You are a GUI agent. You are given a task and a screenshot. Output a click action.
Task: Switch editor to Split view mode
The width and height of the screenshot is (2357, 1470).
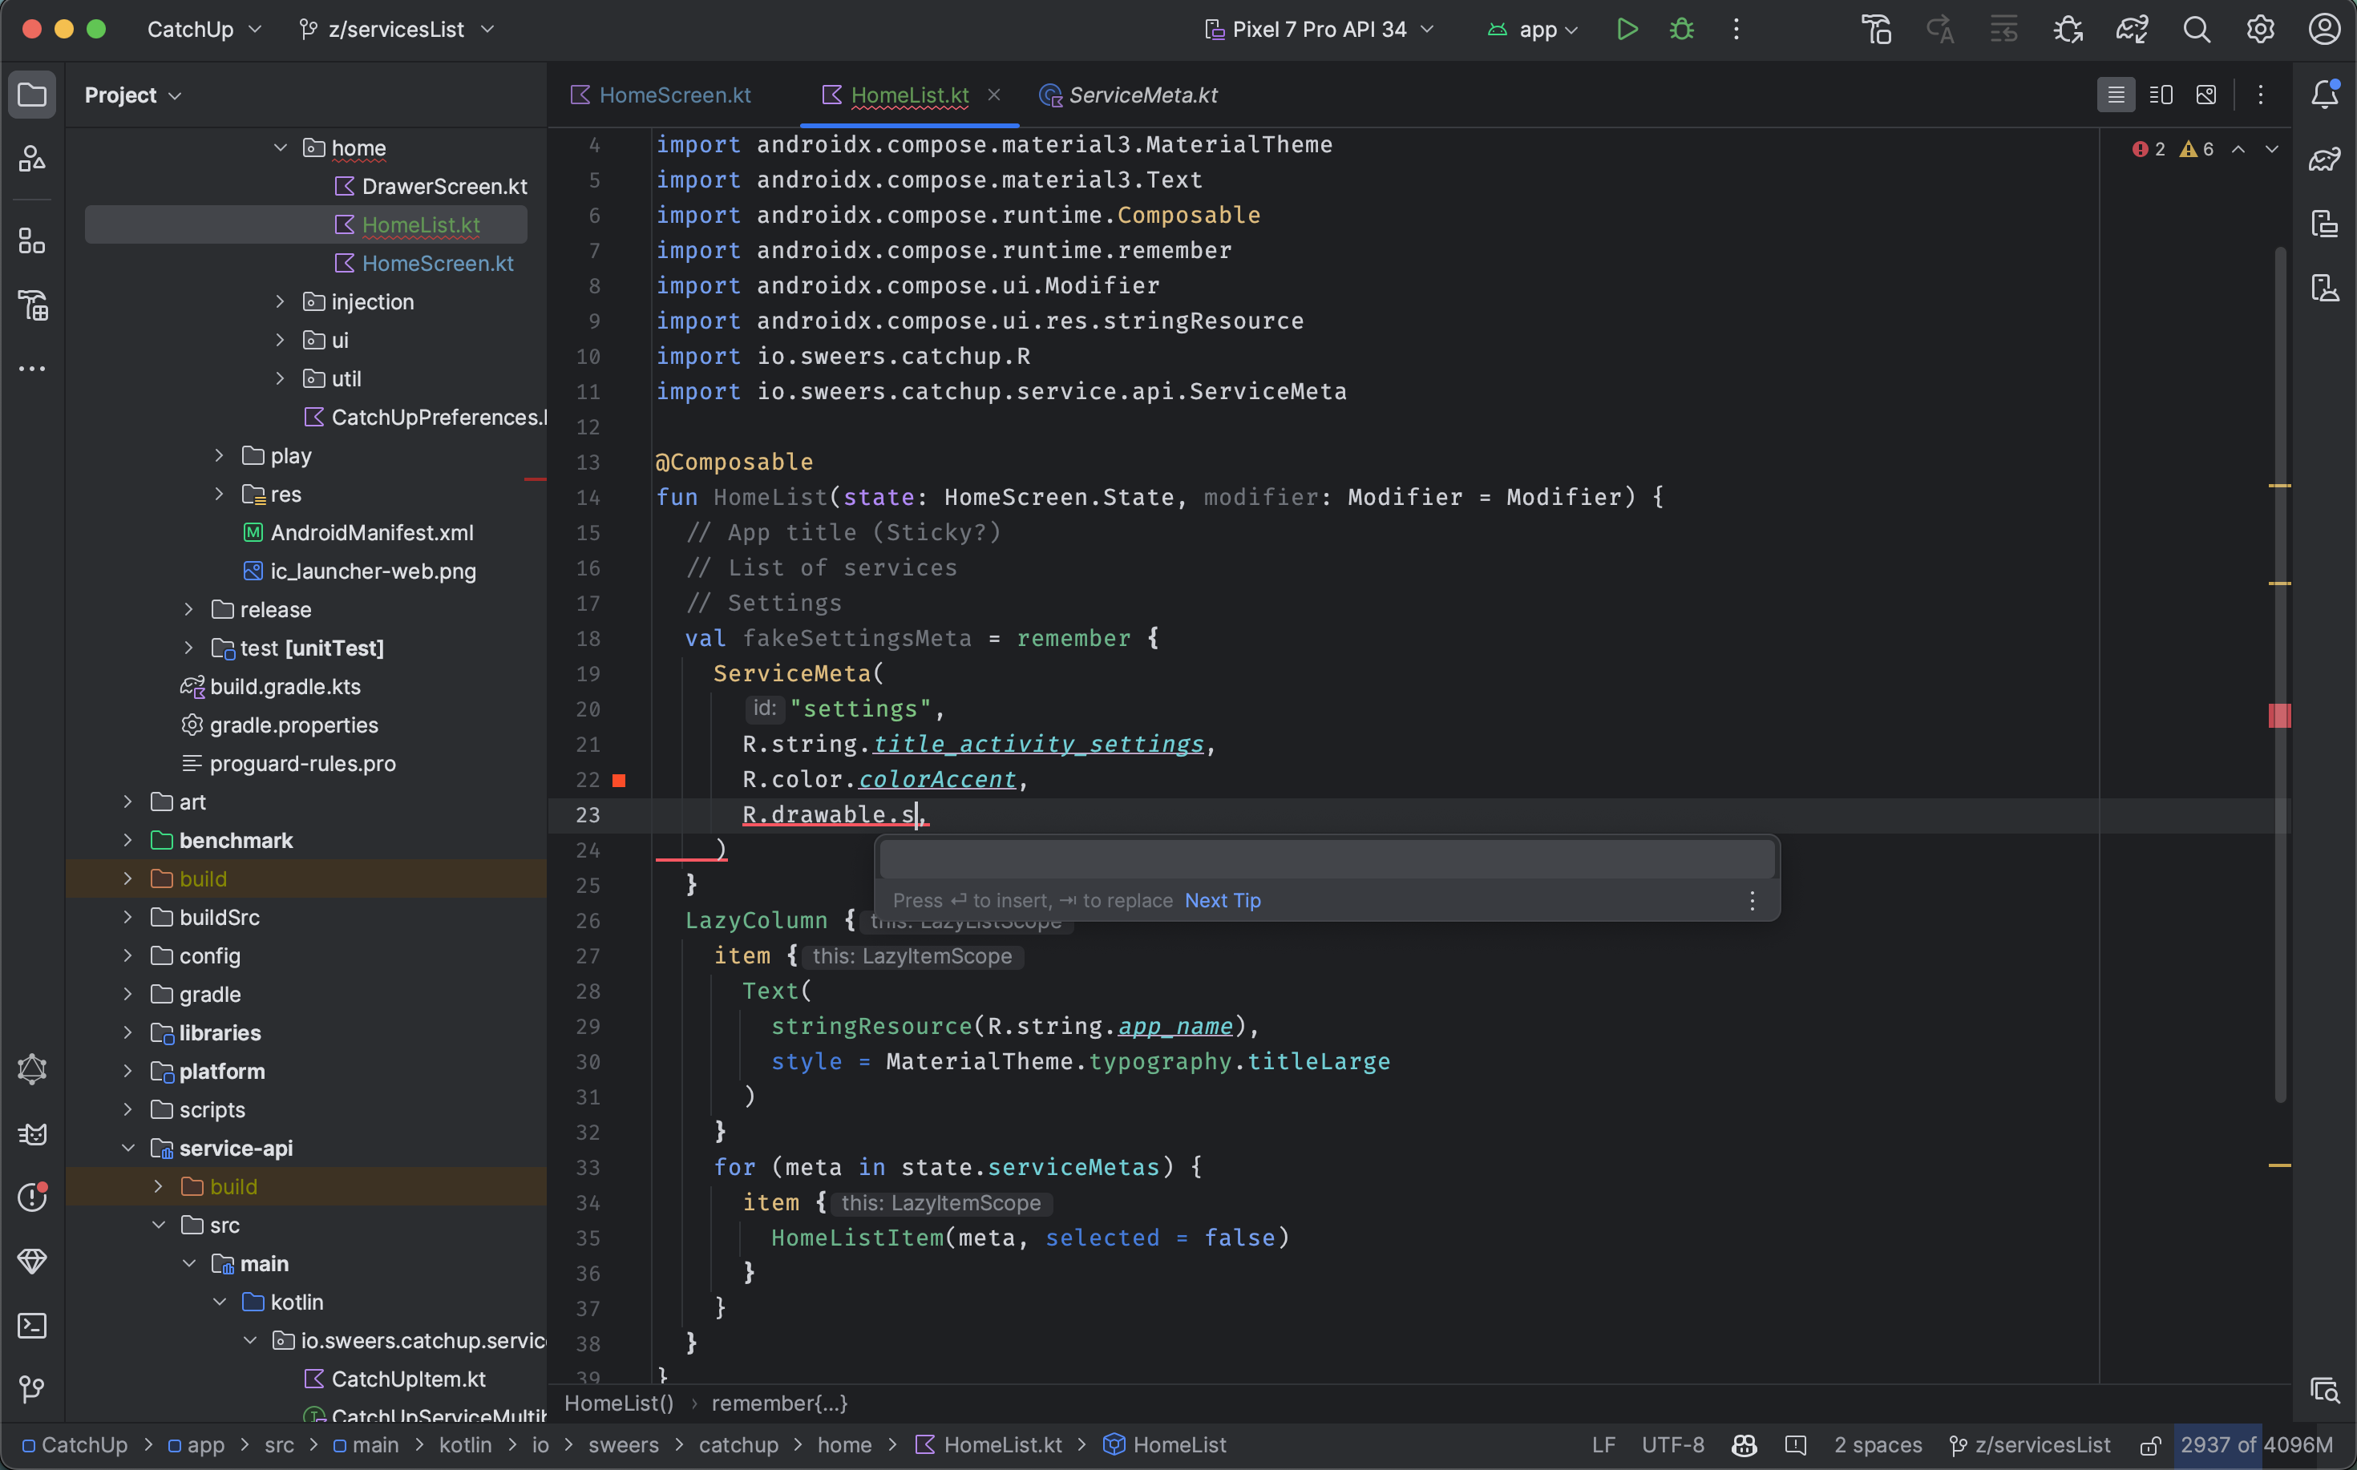2161,95
